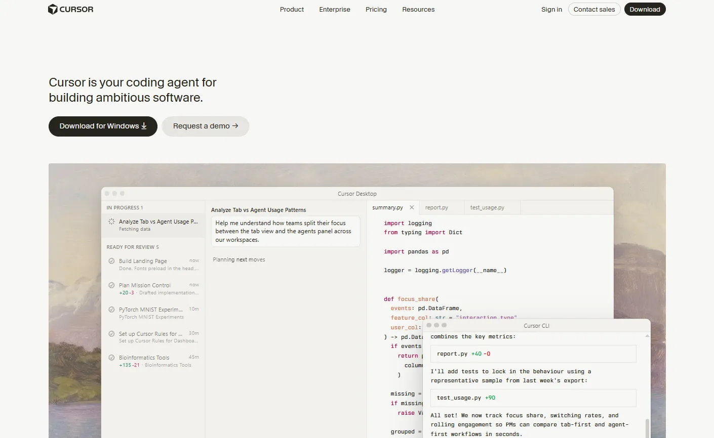Viewport: 714px width, 438px height.
Task: Click the check circle beside Bioinformatics Tools
Action: coord(111,358)
